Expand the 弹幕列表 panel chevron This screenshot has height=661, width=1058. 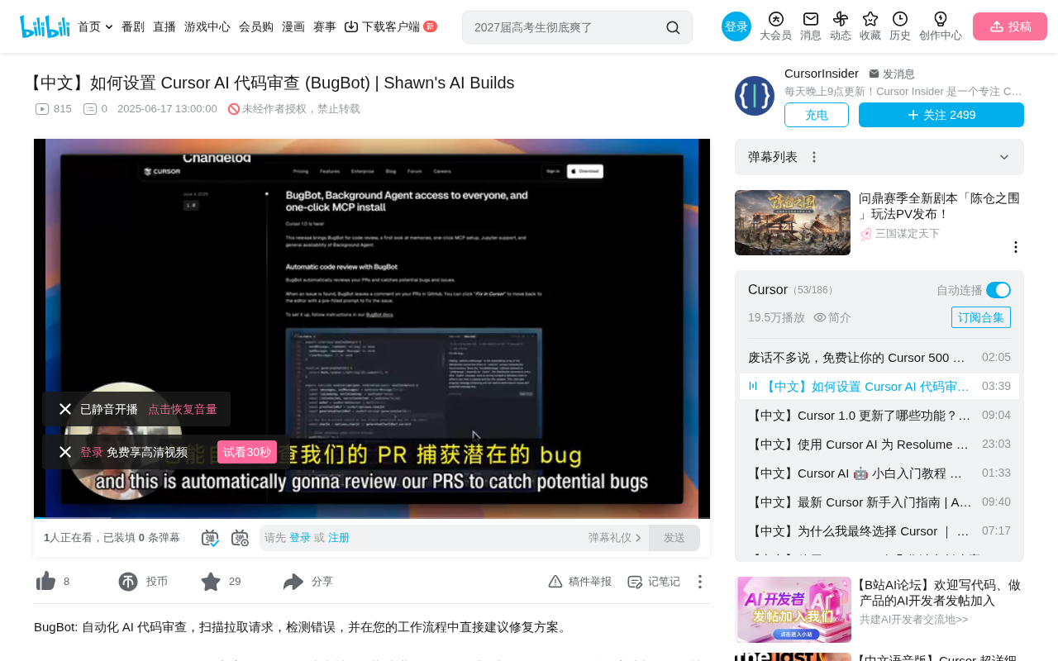[x=1004, y=157]
